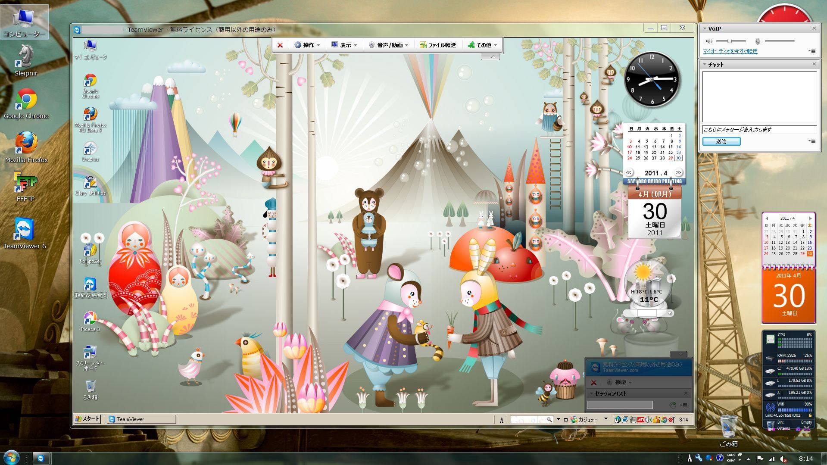Screen dimensions: 827x465
Task: Open the remote desktop's TeamViewer 6 icon
Action: point(90,288)
